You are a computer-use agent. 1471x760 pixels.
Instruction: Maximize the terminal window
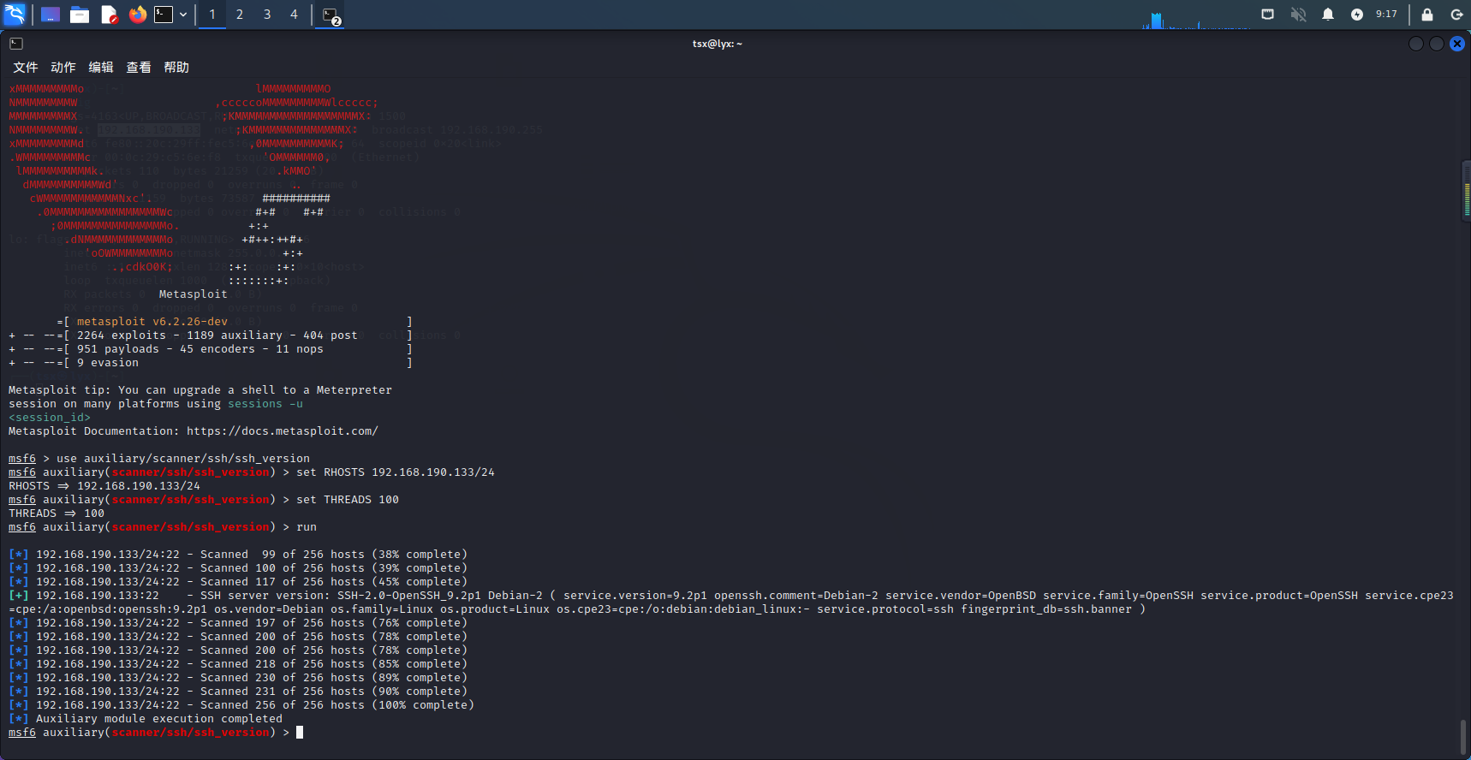pos(1437,44)
